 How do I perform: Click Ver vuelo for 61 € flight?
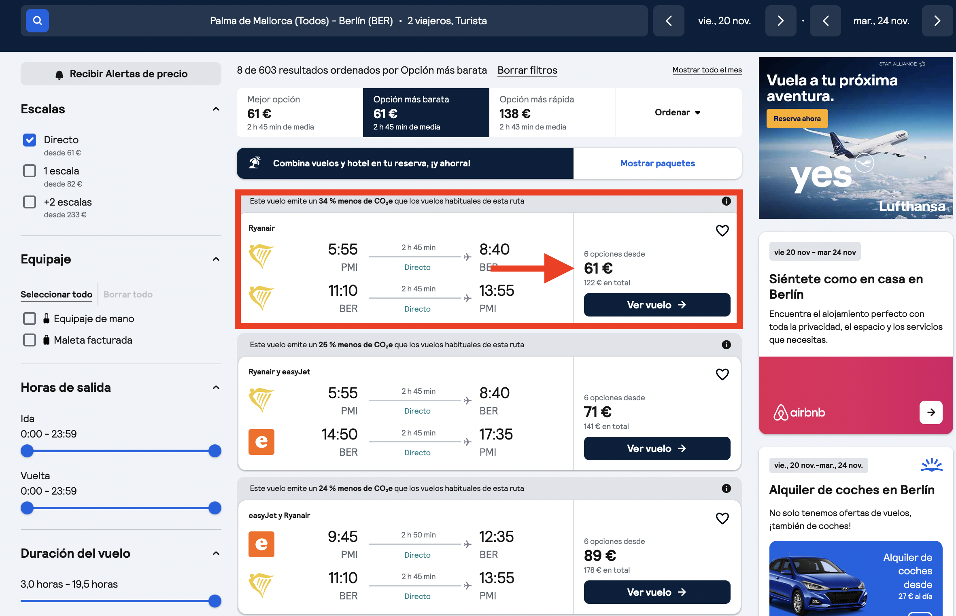coord(657,305)
